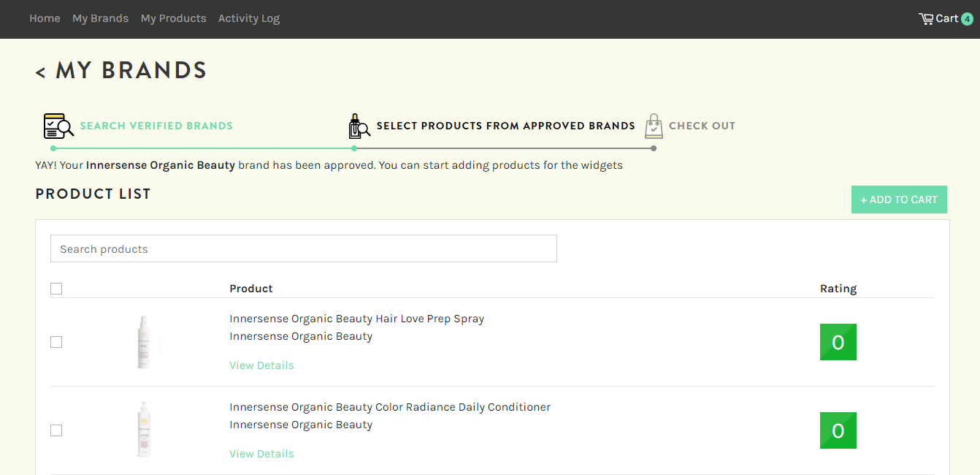Click the Cart link in the top bar

pyautogui.click(x=946, y=18)
